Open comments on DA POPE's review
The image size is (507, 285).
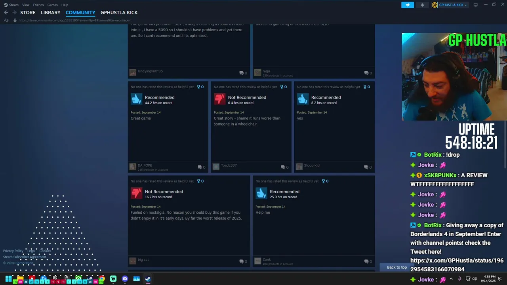tap(202, 167)
